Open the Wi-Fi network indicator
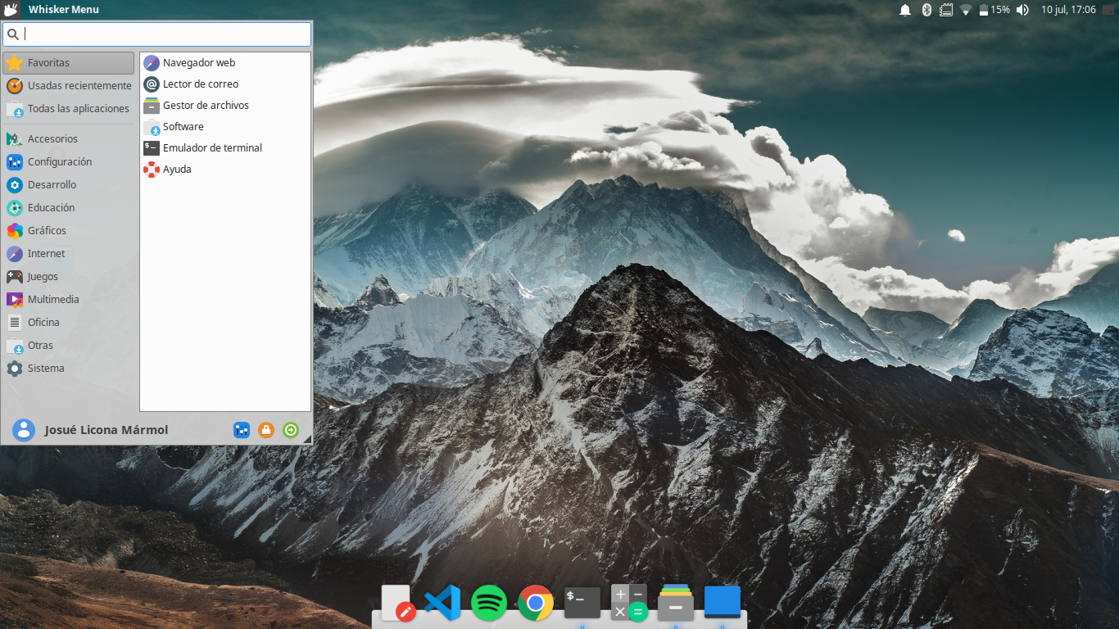 click(x=966, y=10)
